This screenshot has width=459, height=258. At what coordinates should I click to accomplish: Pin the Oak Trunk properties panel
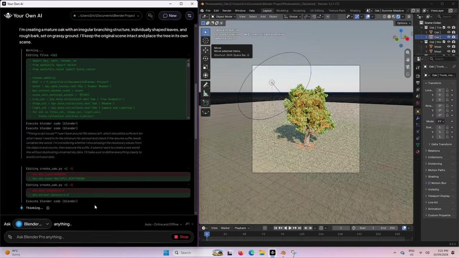coord(454,67)
